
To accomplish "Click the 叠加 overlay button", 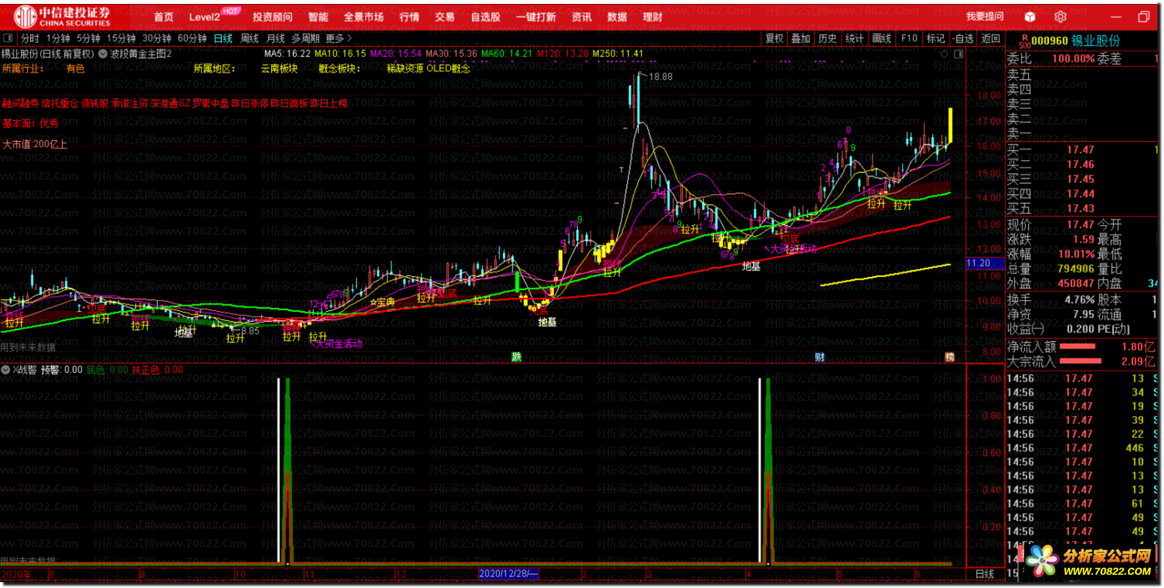I will click(801, 38).
